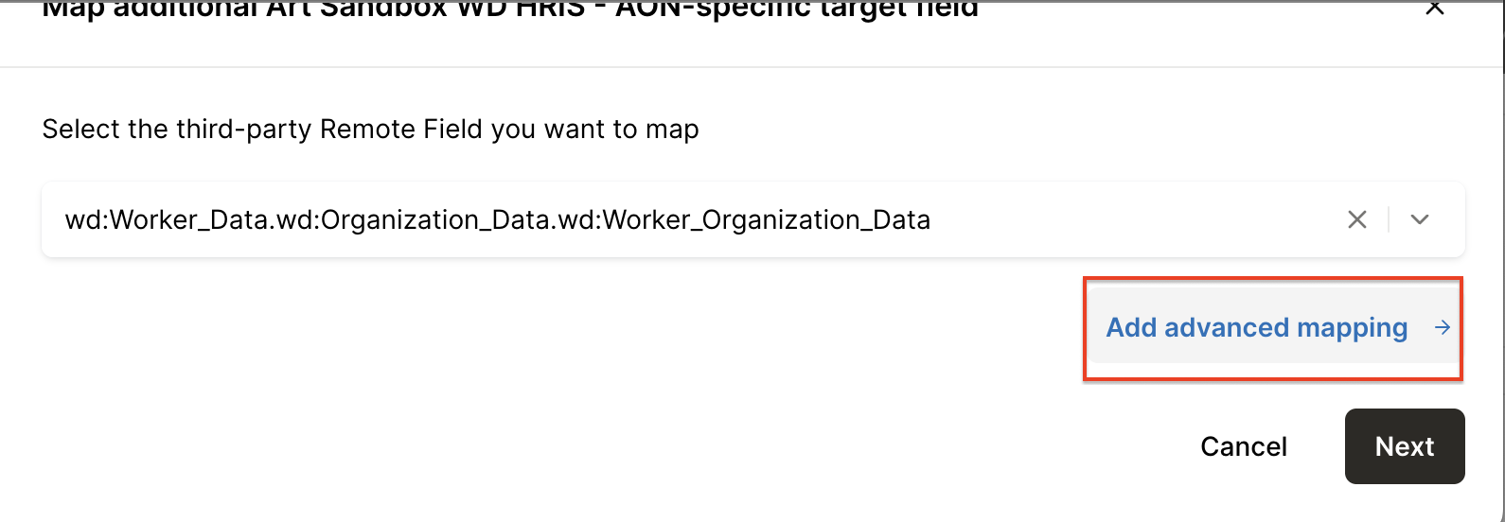
Task: Click the 'Select the third-party Remote Field' label
Action: [370, 130]
